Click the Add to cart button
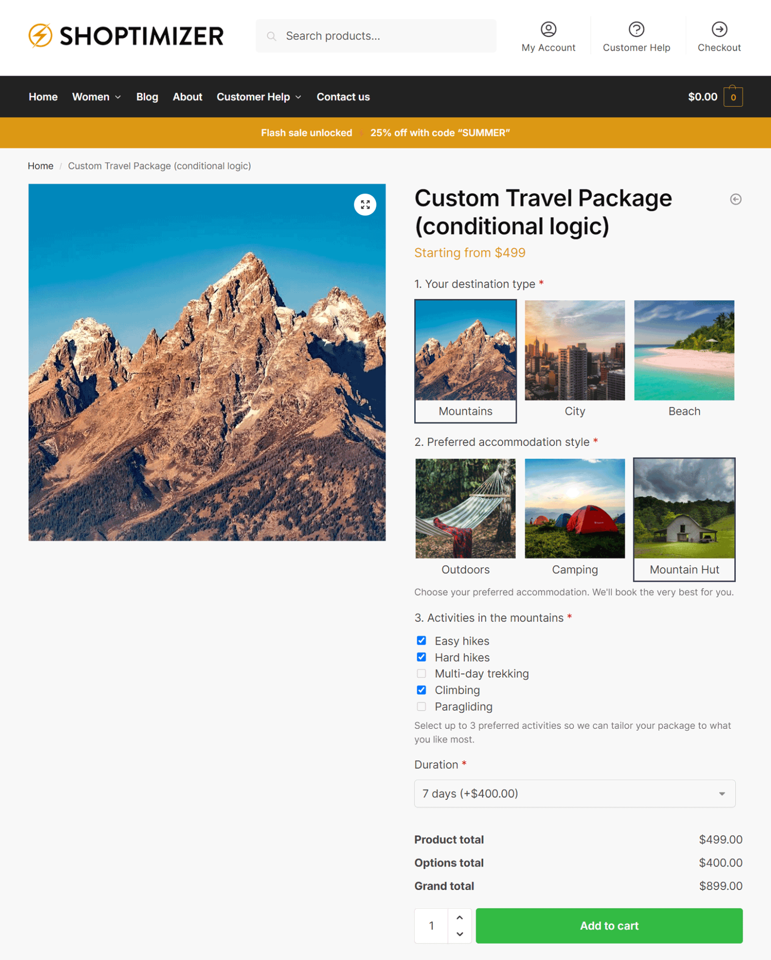Screen dimensions: 771x960 (608, 926)
